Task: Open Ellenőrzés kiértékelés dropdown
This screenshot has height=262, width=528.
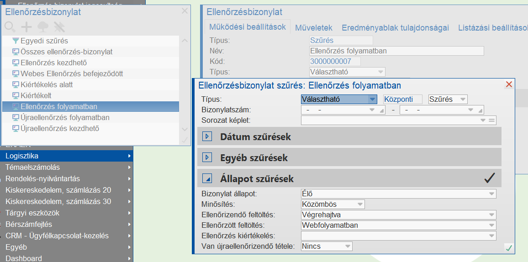Action: tap(492, 236)
